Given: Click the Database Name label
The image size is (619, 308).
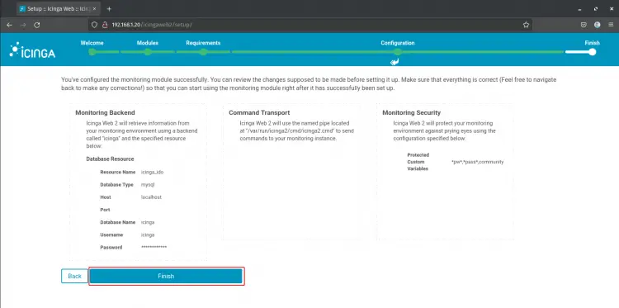Looking at the screenshot, I should coord(118,222).
